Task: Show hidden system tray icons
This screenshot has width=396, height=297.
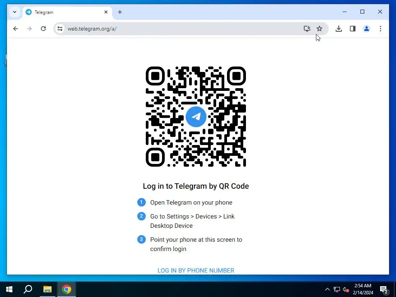Action: coord(327,289)
